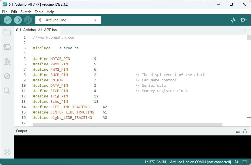Click the horizontal editor scrollbar
Image resolution: width=251 pixels, height=165 pixels.
coord(127,124)
